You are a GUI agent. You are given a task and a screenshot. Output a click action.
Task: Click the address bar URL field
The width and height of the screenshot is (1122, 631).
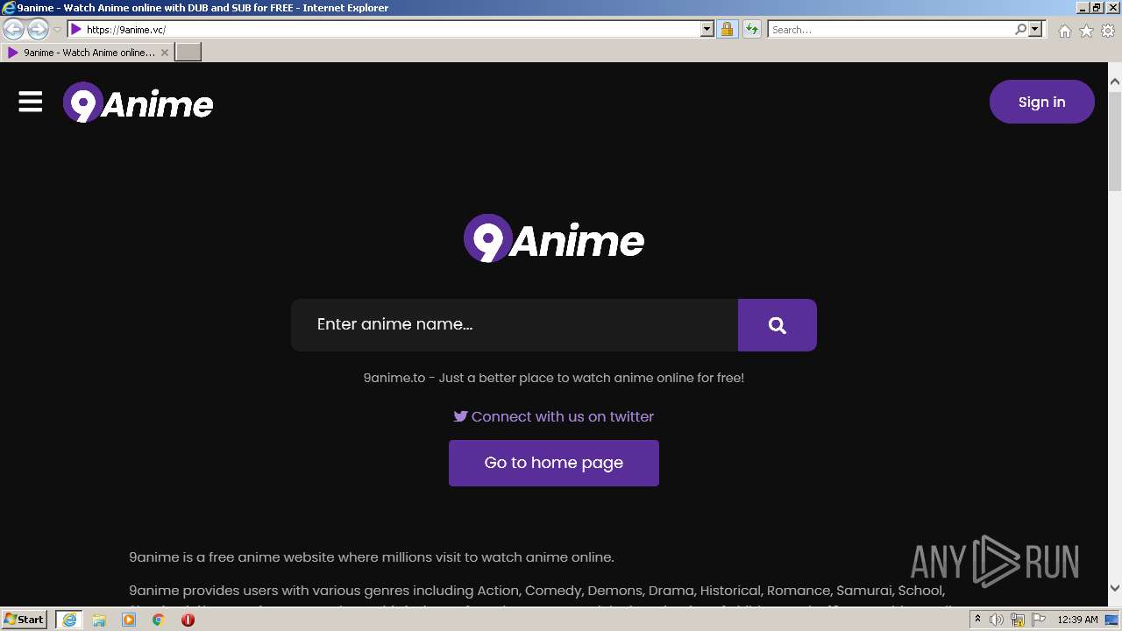(x=390, y=29)
